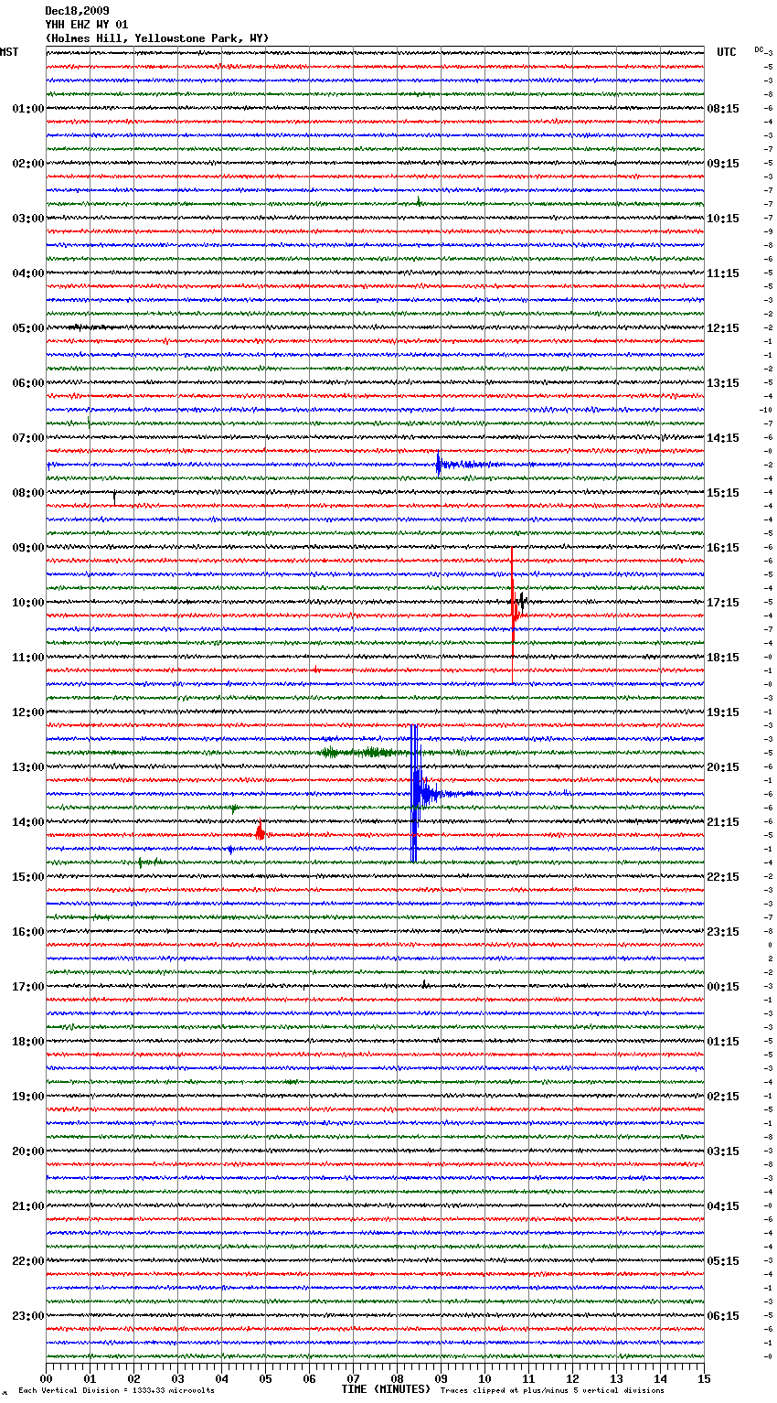777x1403 pixels.
Task: Click minute tick label 08 on the time axis
Action: click(x=397, y=1378)
